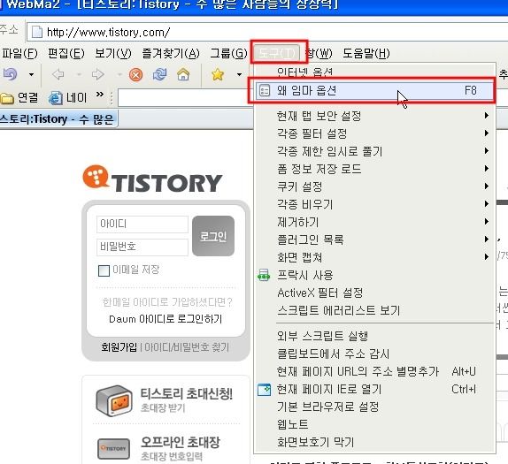Click the 오프라인 초대장 ticket icon
The height and width of the screenshot is (464, 508).
113,449
